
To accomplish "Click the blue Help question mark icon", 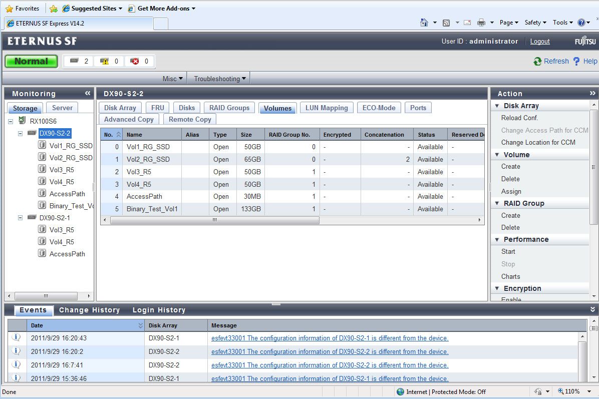I will (576, 61).
